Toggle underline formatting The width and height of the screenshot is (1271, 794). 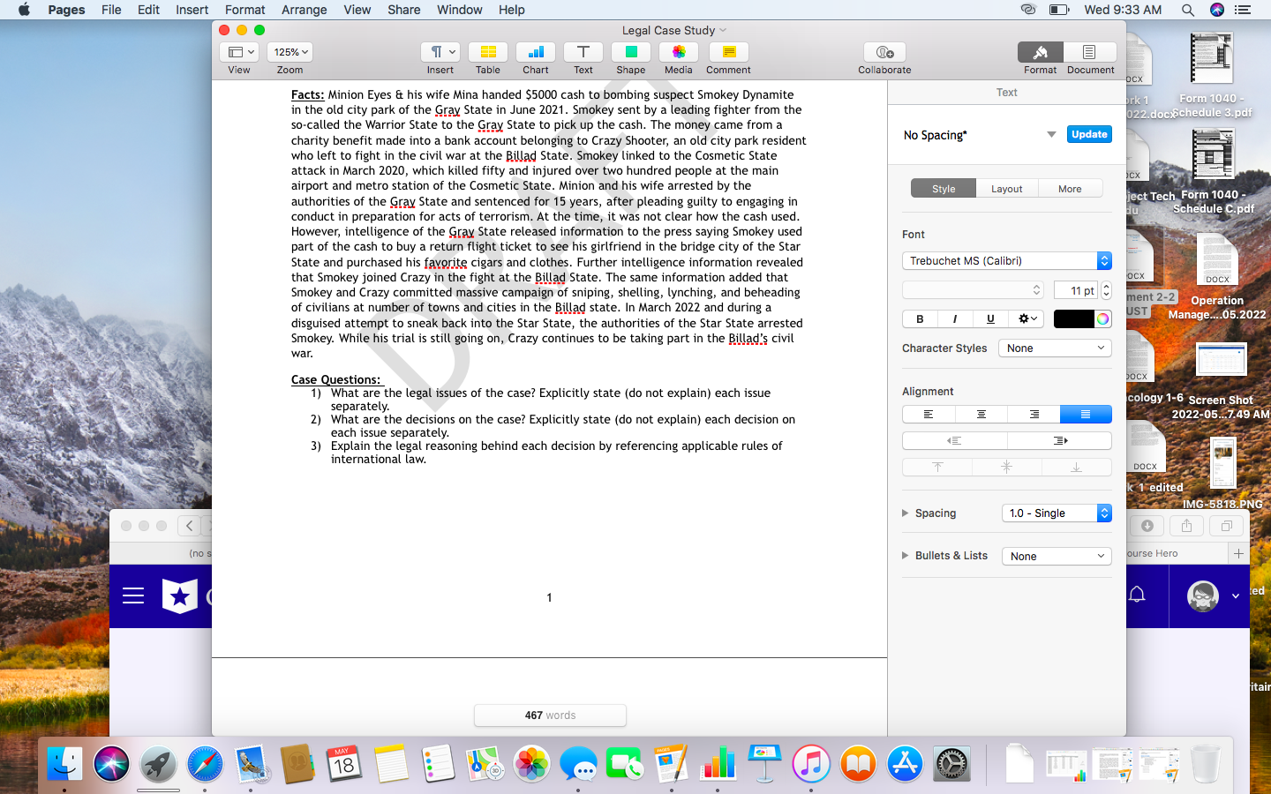(x=989, y=318)
